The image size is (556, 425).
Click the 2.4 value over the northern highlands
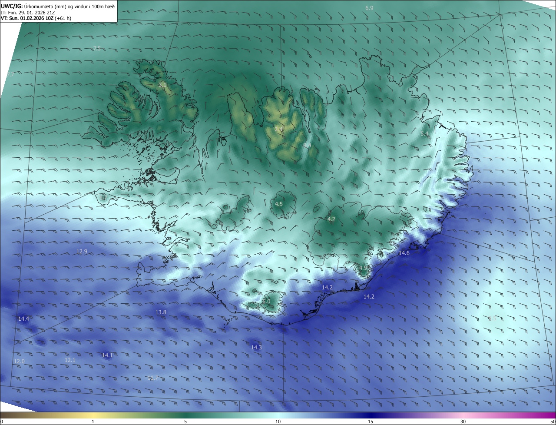click(x=279, y=129)
